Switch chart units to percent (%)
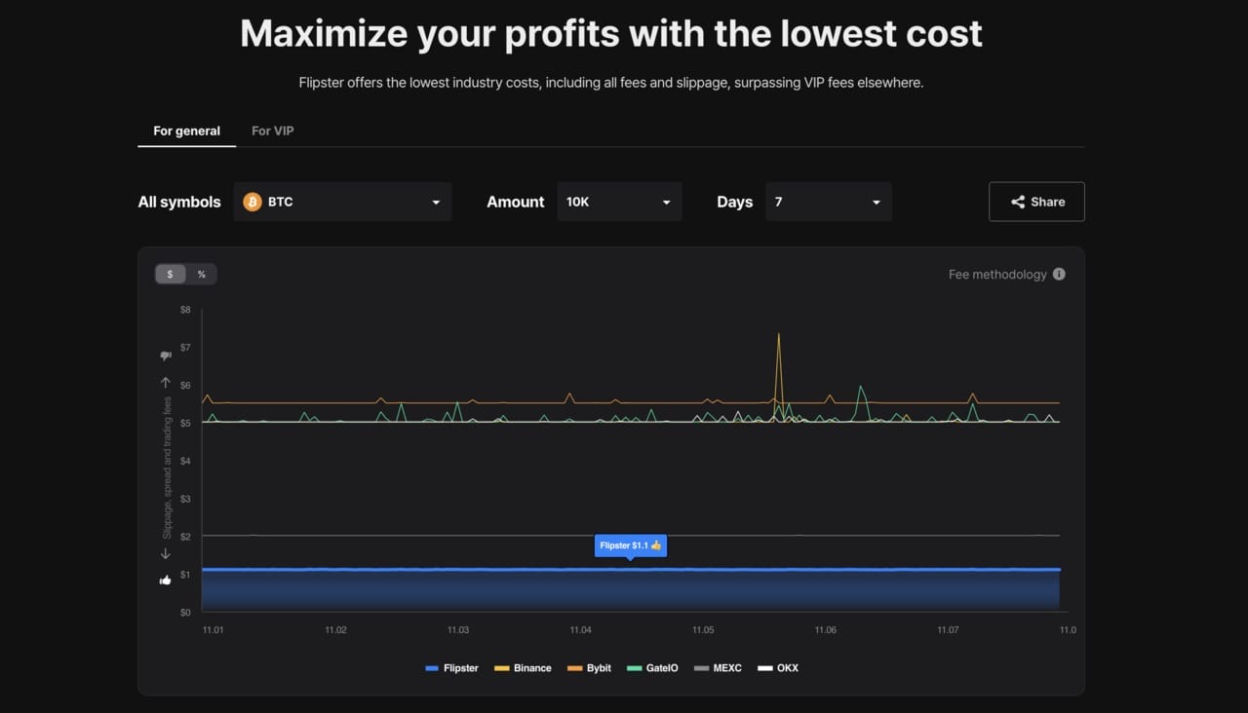The image size is (1248, 713). click(202, 275)
